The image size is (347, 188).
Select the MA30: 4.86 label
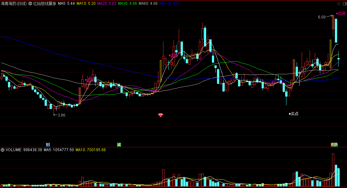[x=127, y=3]
